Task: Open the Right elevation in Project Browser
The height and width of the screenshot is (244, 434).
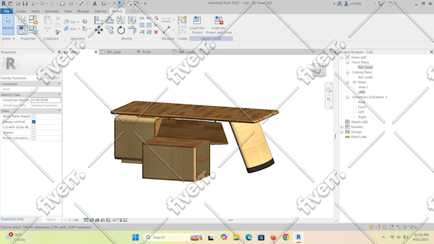Action: coord(363,117)
